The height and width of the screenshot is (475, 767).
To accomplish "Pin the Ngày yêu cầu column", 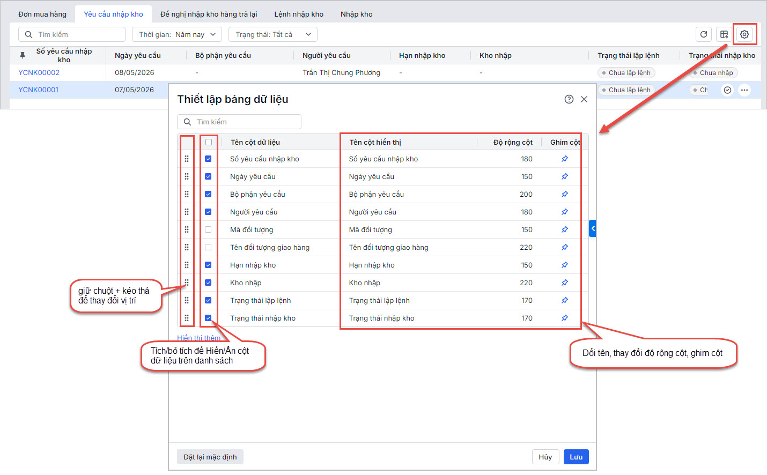I will pos(565,176).
